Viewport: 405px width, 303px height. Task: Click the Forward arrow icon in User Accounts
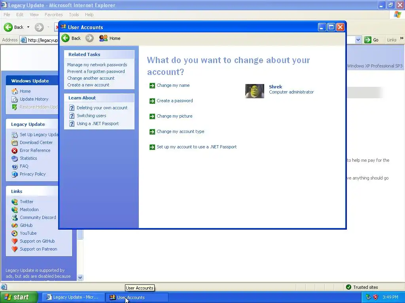pyautogui.click(x=89, y=38)
